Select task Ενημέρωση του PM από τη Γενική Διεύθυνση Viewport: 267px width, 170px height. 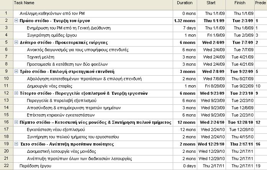(x=69, y=28)
